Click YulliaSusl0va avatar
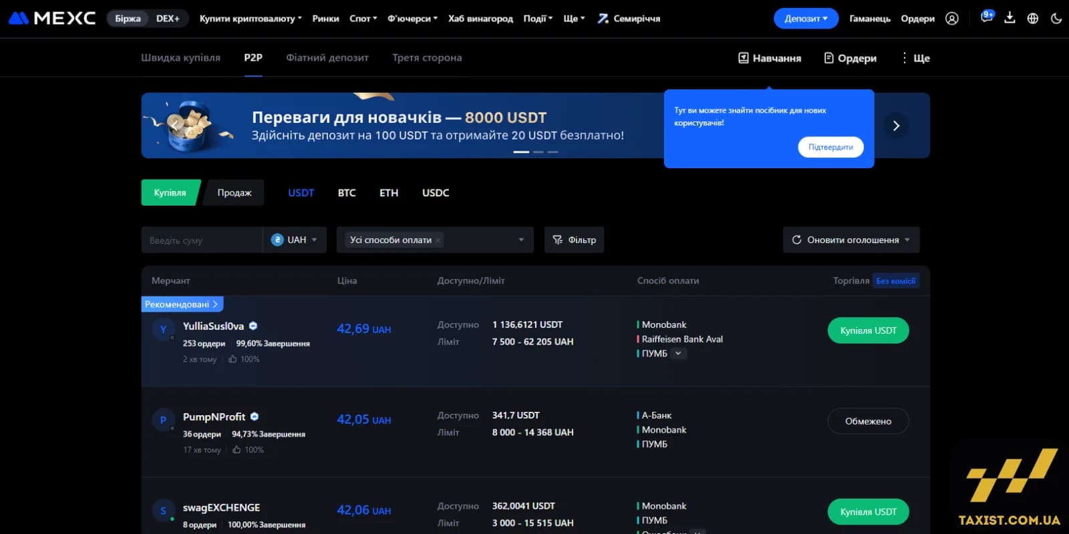Screen dimensions: 1069x534 163,329
